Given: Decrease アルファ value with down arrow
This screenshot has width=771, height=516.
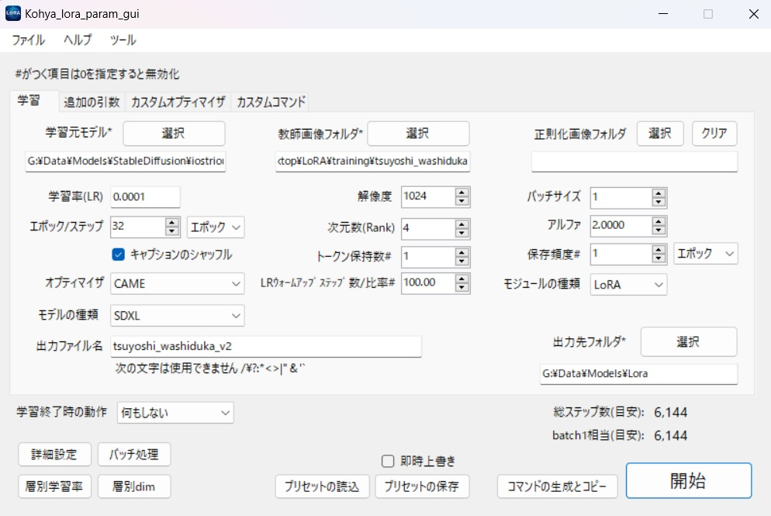Looking at the screenshot, I should coord(659,230).
